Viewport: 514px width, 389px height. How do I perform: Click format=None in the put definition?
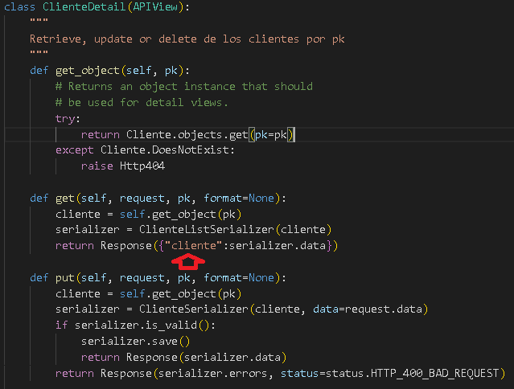[239, 278]
